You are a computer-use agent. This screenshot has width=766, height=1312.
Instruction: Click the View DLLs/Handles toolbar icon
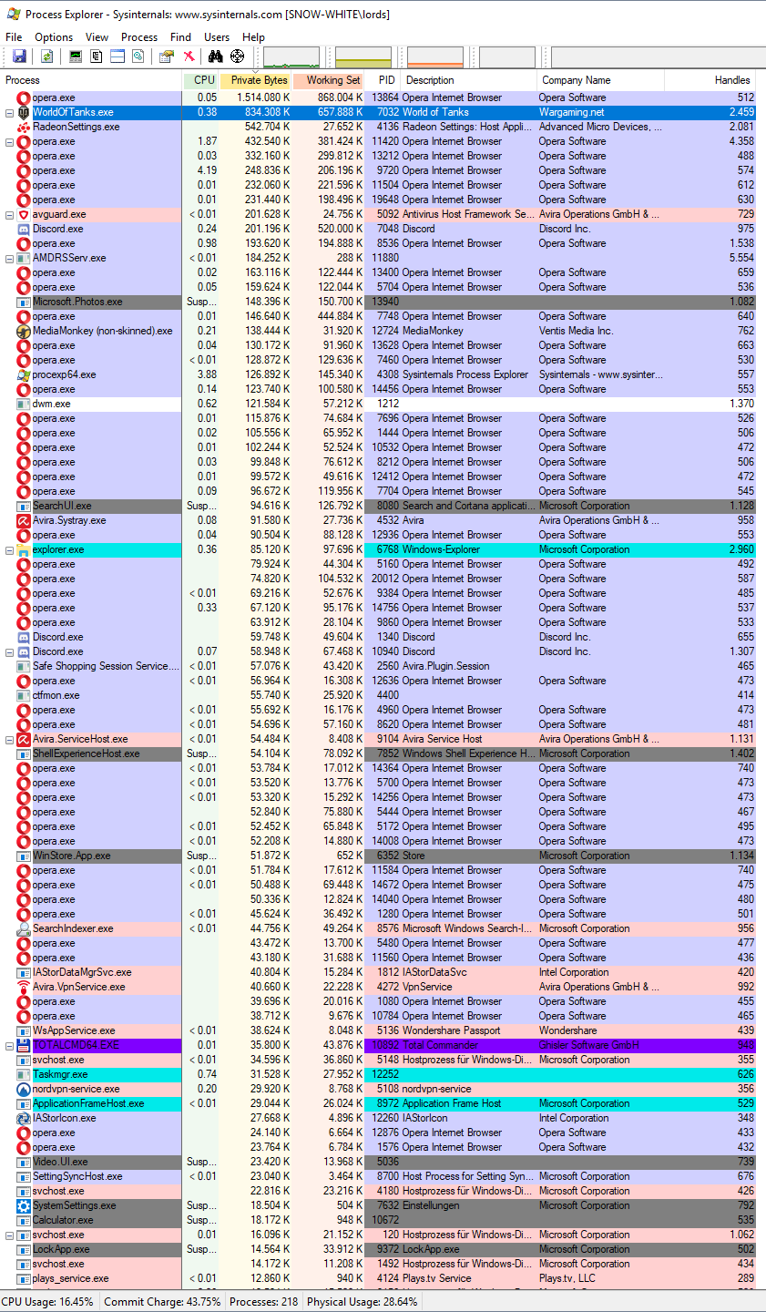coord(138,56)
